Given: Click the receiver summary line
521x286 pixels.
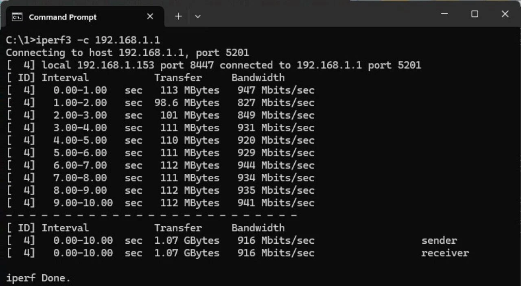Looking at the screenshot, I should click(x=445, y=253).
